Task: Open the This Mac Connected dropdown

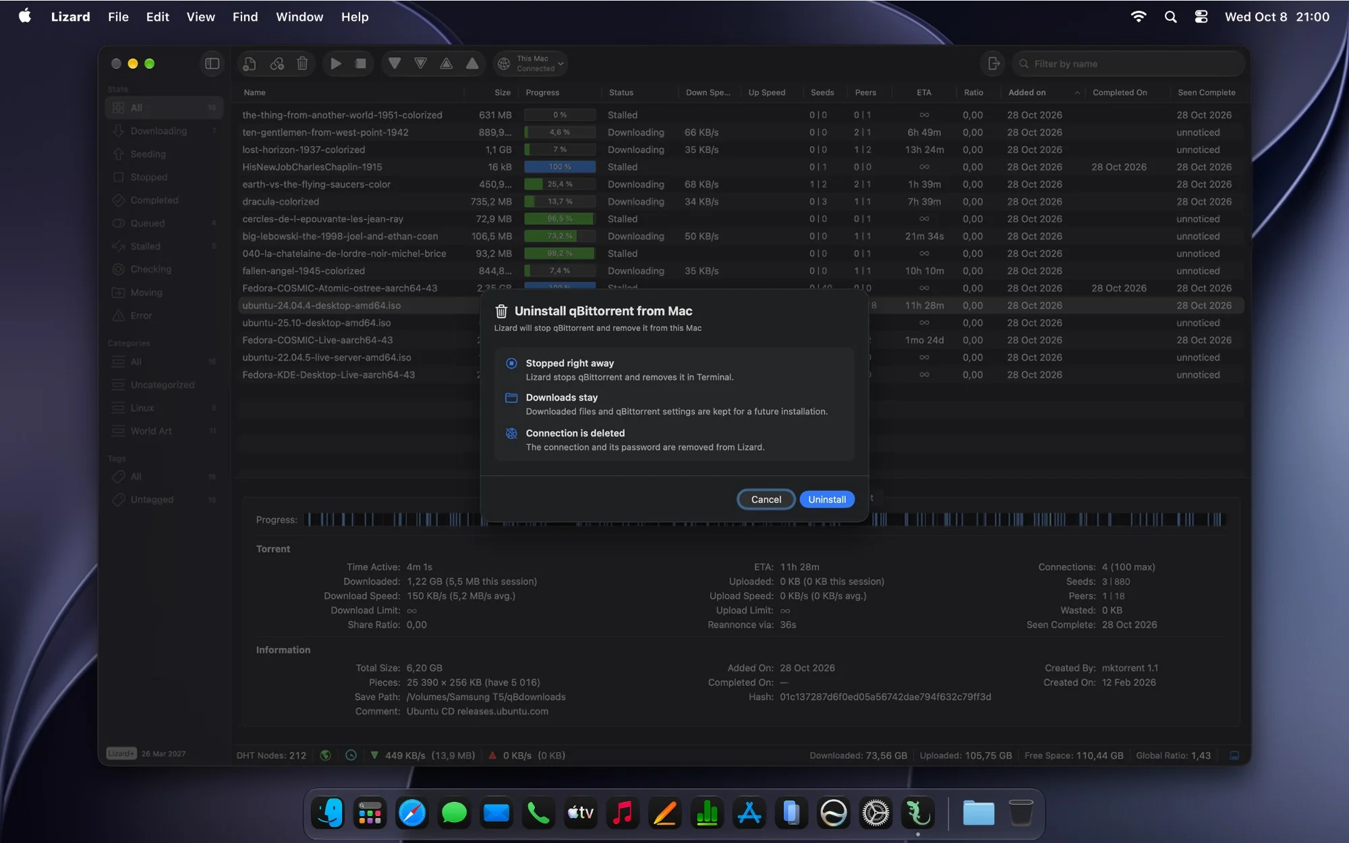Action: pos(530,63)
